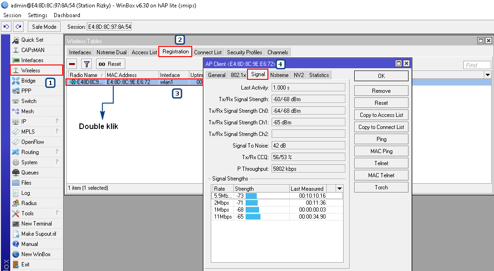Screen dimensions: 494x271
Task: Toggle Safe Mode
Action: [44, 27]
